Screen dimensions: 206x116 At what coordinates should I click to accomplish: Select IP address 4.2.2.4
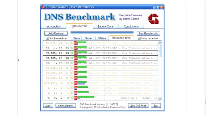(x=58, y=93)
